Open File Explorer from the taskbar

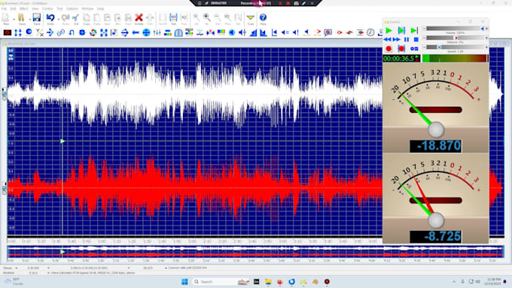[x=268, y=281]
